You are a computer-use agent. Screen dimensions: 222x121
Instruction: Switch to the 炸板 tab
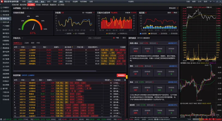click(x=38, y=43)
